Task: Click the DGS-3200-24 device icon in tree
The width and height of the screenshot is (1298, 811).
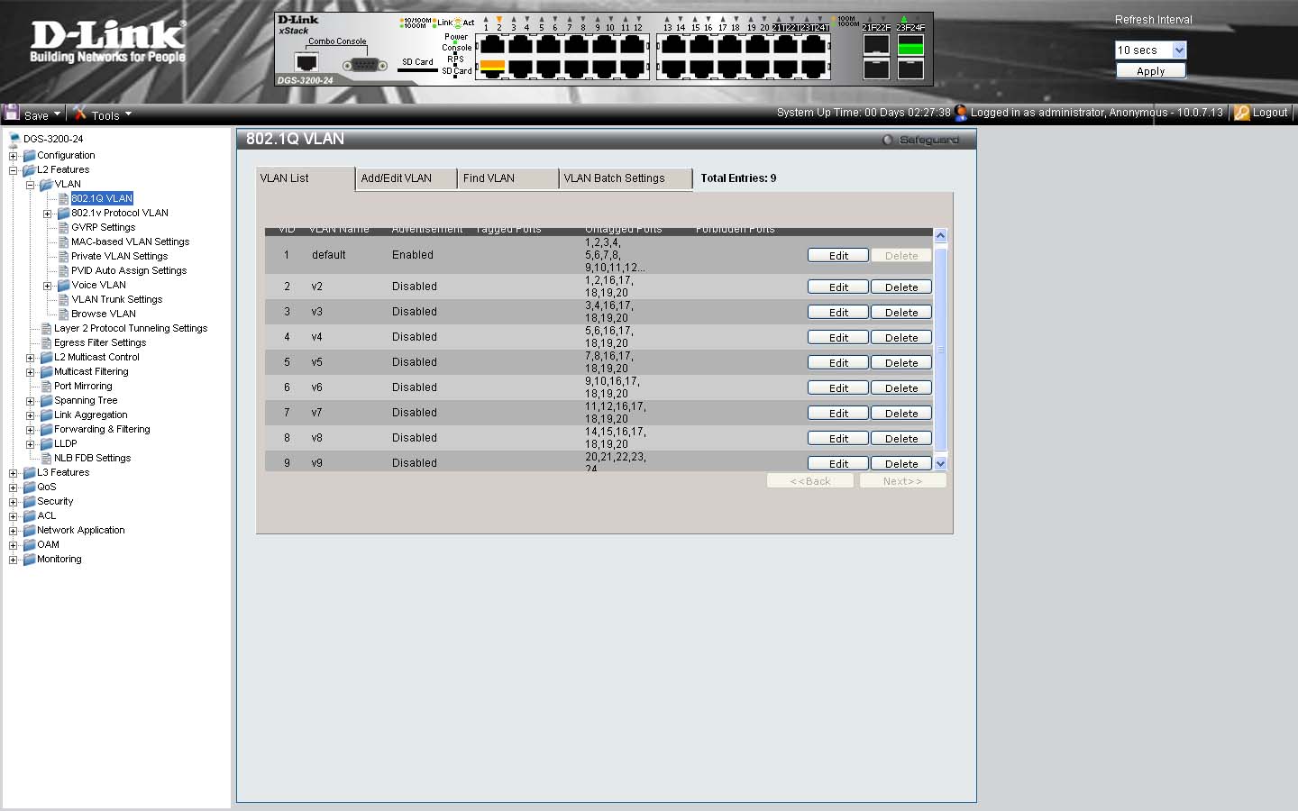Action: [x=14, y=139]
